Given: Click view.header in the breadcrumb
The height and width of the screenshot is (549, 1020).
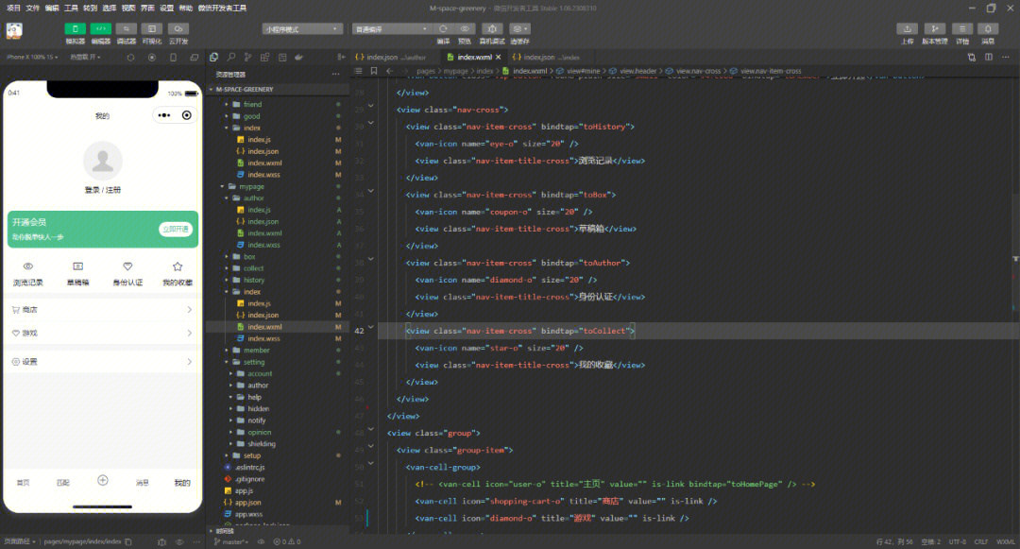Looking at the screenshot, I should click(x=637, y=71).
